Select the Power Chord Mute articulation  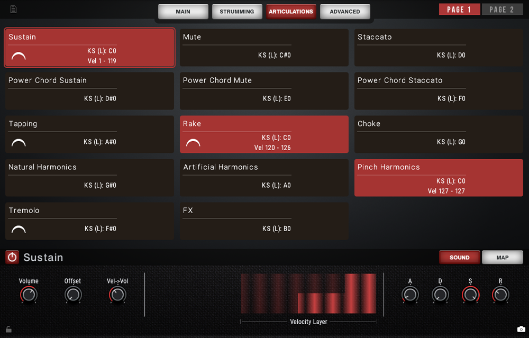click(x=264, y=91)
